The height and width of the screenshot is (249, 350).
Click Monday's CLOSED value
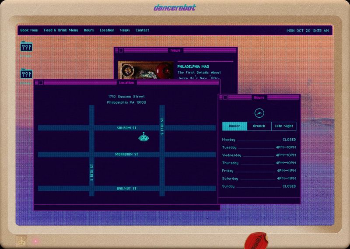click(289, 140)
